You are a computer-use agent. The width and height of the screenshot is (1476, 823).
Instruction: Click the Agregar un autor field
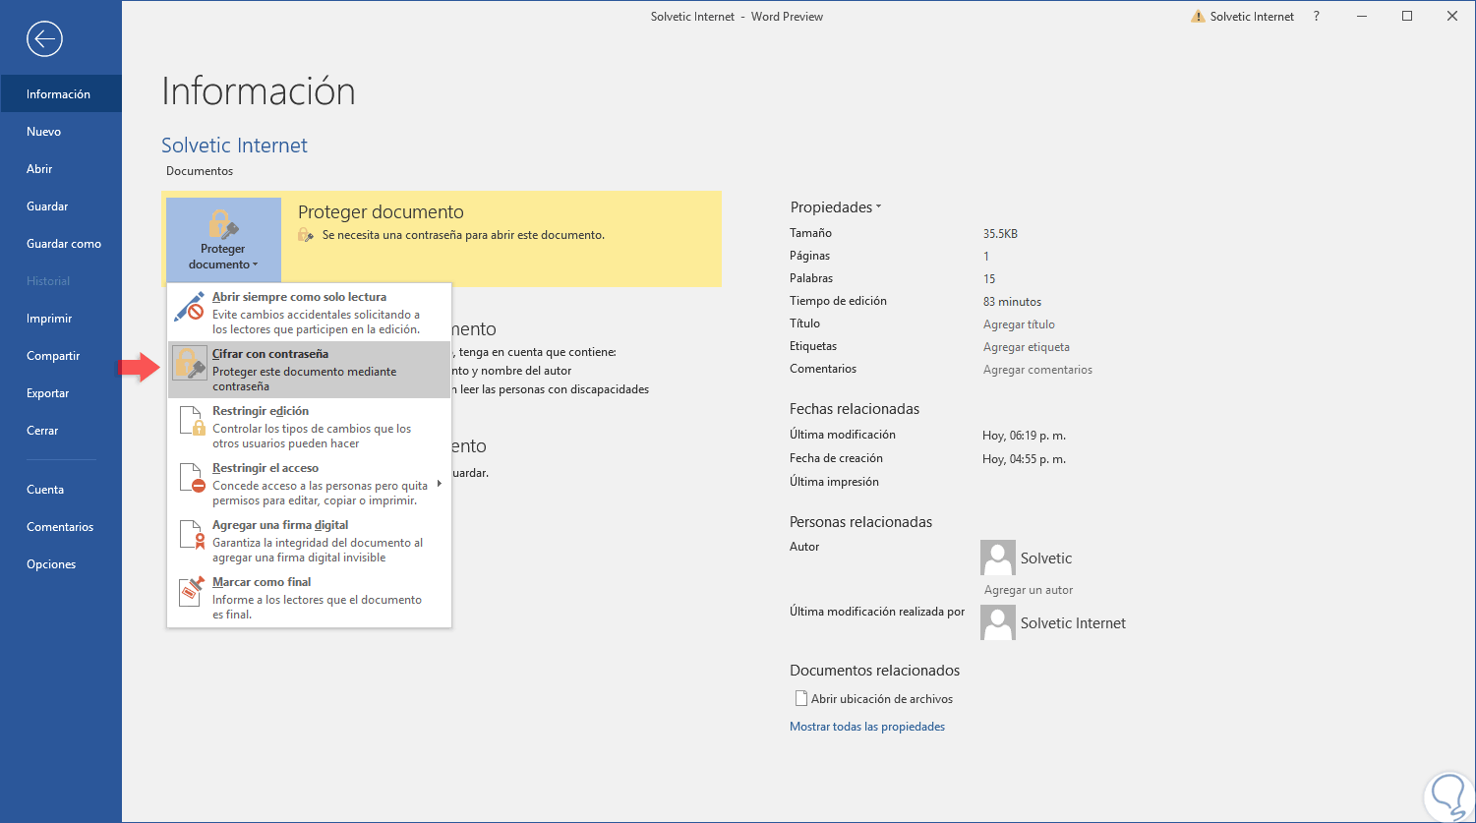[x=1029, y=590]
